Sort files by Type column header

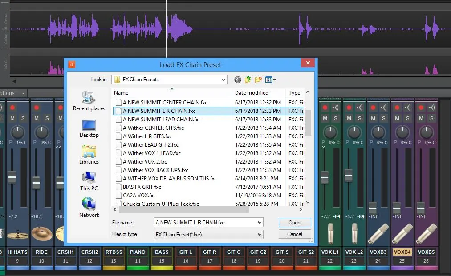[x=295, y=93]
